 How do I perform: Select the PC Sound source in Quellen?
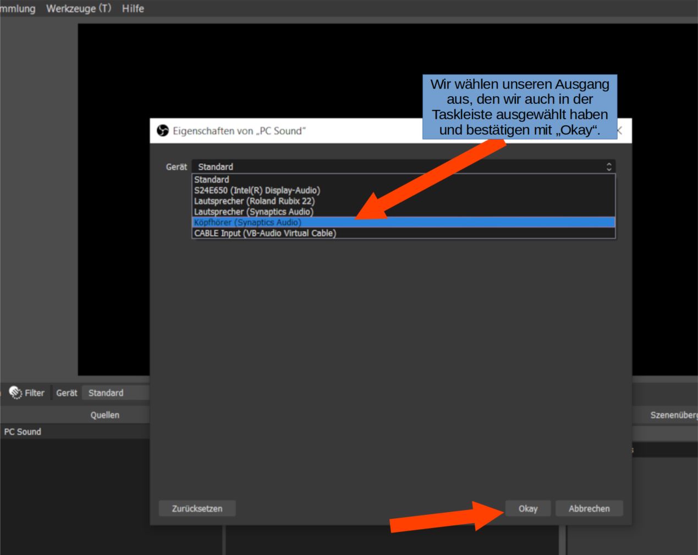[x=23, y=432]
